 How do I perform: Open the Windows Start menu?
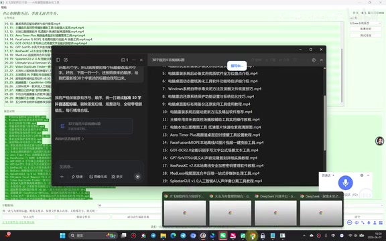(x=62, y=236)
